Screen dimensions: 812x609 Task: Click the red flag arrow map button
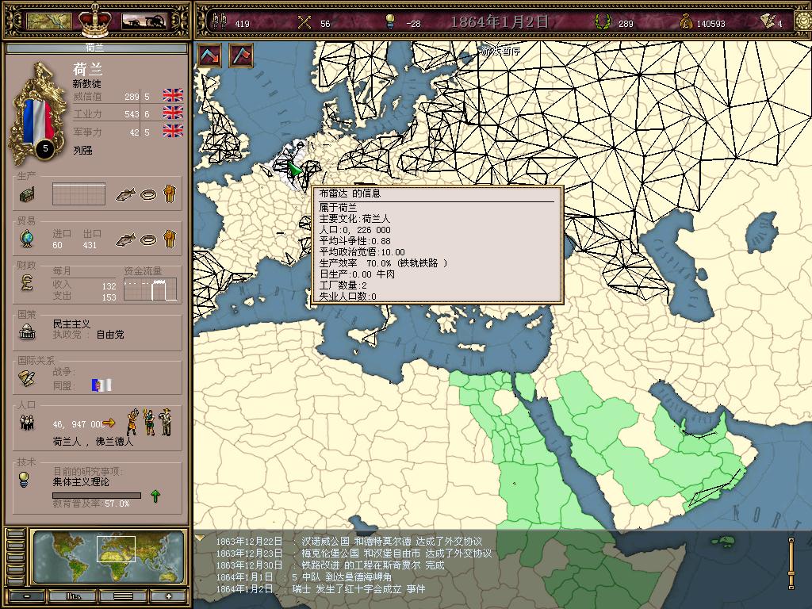pyautogui.click(x=241, y=55)
